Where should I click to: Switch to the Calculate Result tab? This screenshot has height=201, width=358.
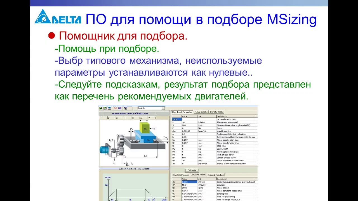(x=198, y=175)
